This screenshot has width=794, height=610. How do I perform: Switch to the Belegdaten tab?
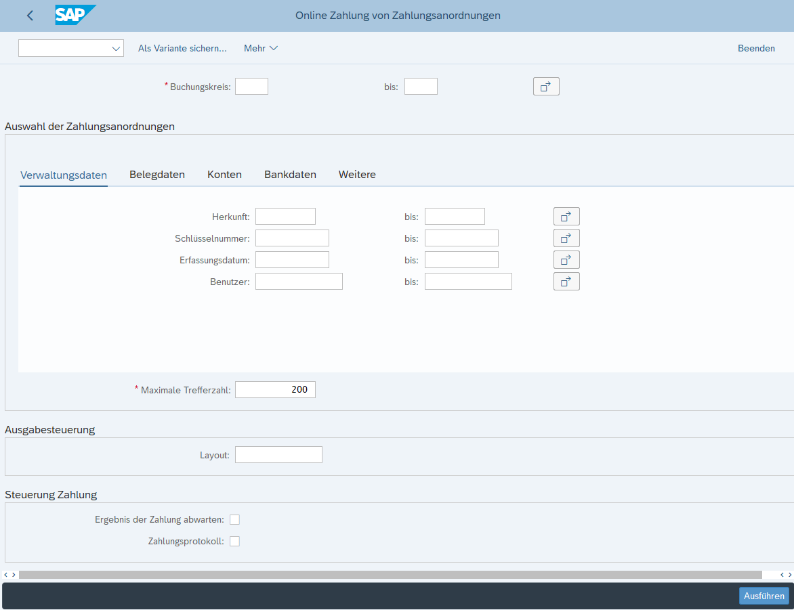[157, 175]
